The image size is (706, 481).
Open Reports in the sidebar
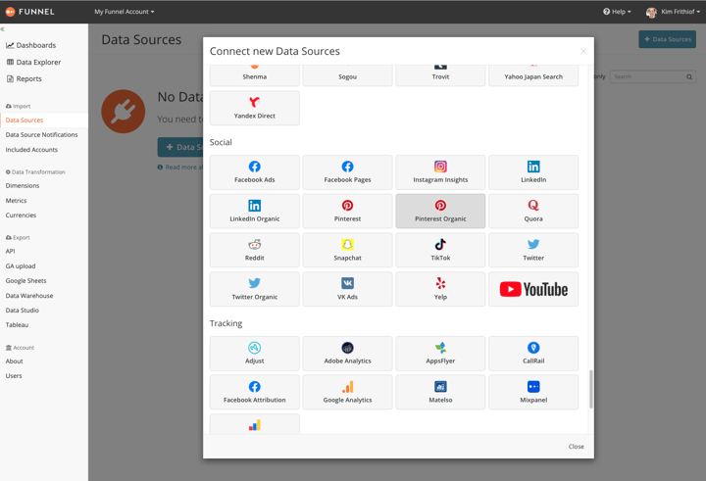pos(25,78)
